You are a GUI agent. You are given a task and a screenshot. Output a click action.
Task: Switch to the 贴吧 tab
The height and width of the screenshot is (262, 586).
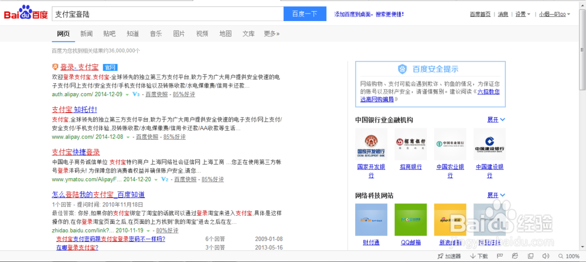(x=110, y=33)
